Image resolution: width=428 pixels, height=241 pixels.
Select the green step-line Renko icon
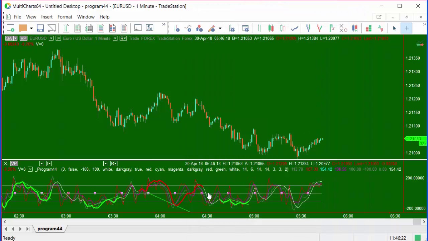coord(332,29)
